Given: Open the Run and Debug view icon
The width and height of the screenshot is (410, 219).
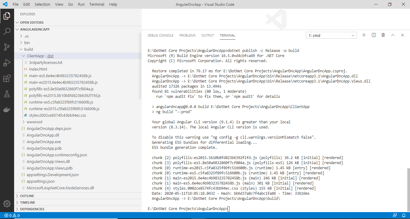Looking at the screenshot, I should pyautogui.click(x=7, y=63).
